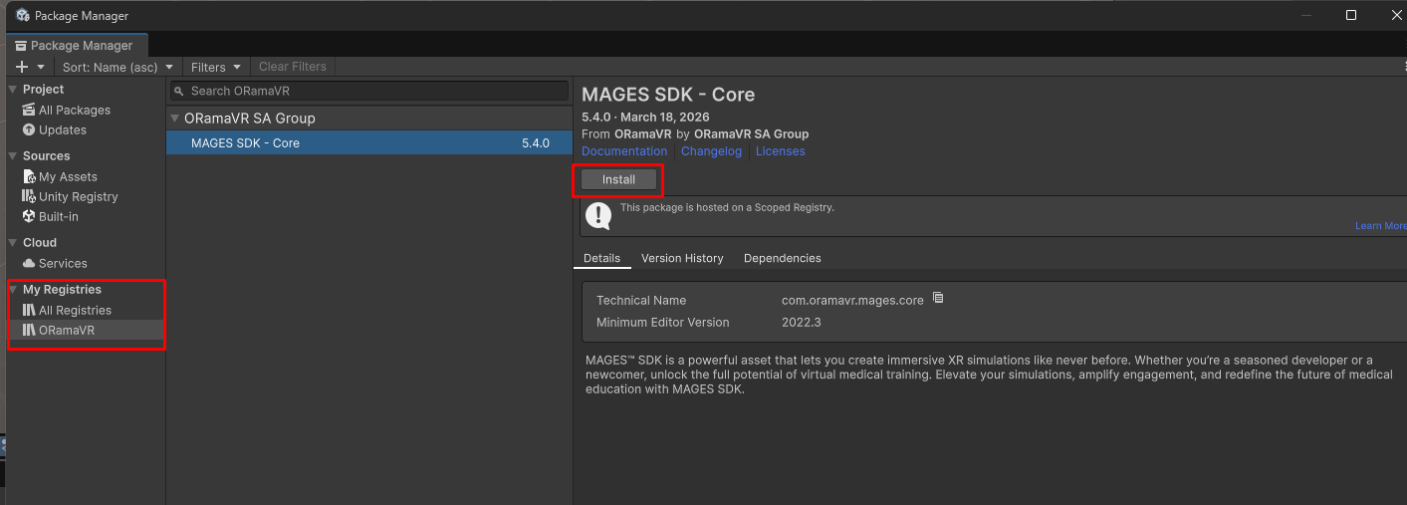Select Services under Cloud

pos(63,264)
